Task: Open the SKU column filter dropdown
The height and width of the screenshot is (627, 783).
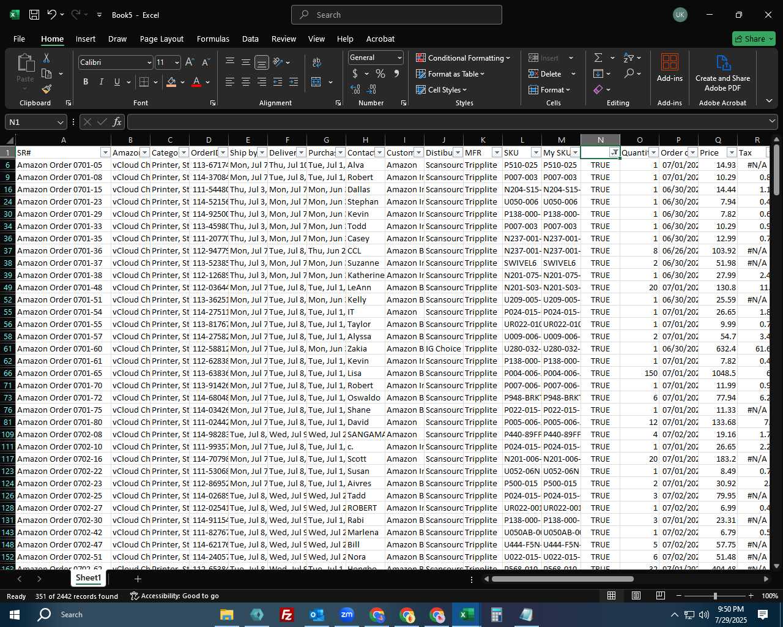Action: point(536,152)
